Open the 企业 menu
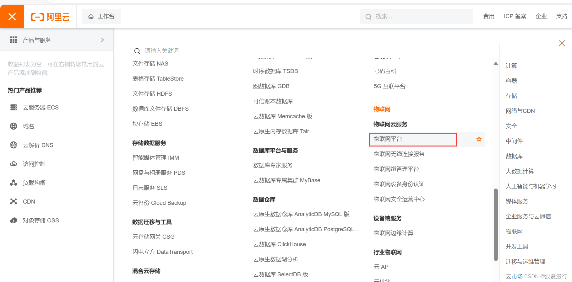 pyautogui.click(x=541, y=16)
